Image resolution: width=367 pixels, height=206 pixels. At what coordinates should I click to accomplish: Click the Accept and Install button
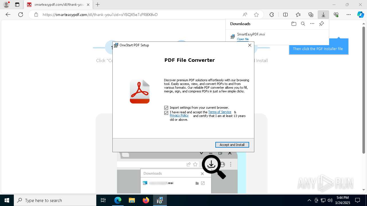[232, 145]
